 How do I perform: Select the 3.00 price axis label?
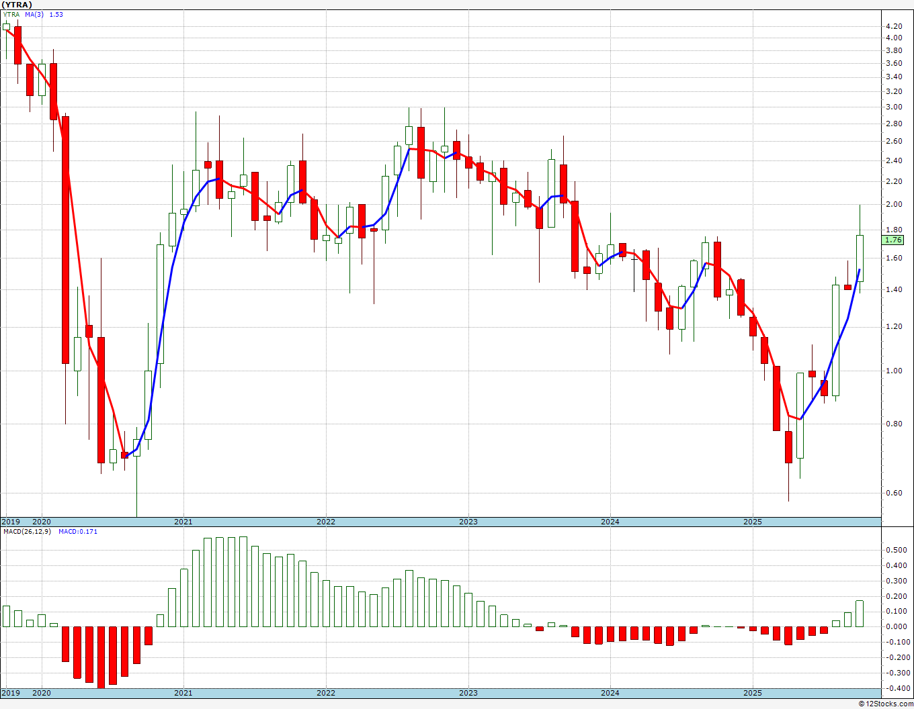click(894, 107)
